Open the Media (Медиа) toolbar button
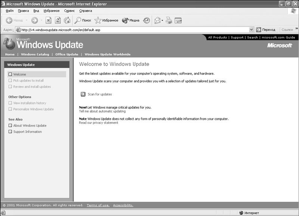Image resolution: width=299 pixels, height=216 pixels. (130, 20)
